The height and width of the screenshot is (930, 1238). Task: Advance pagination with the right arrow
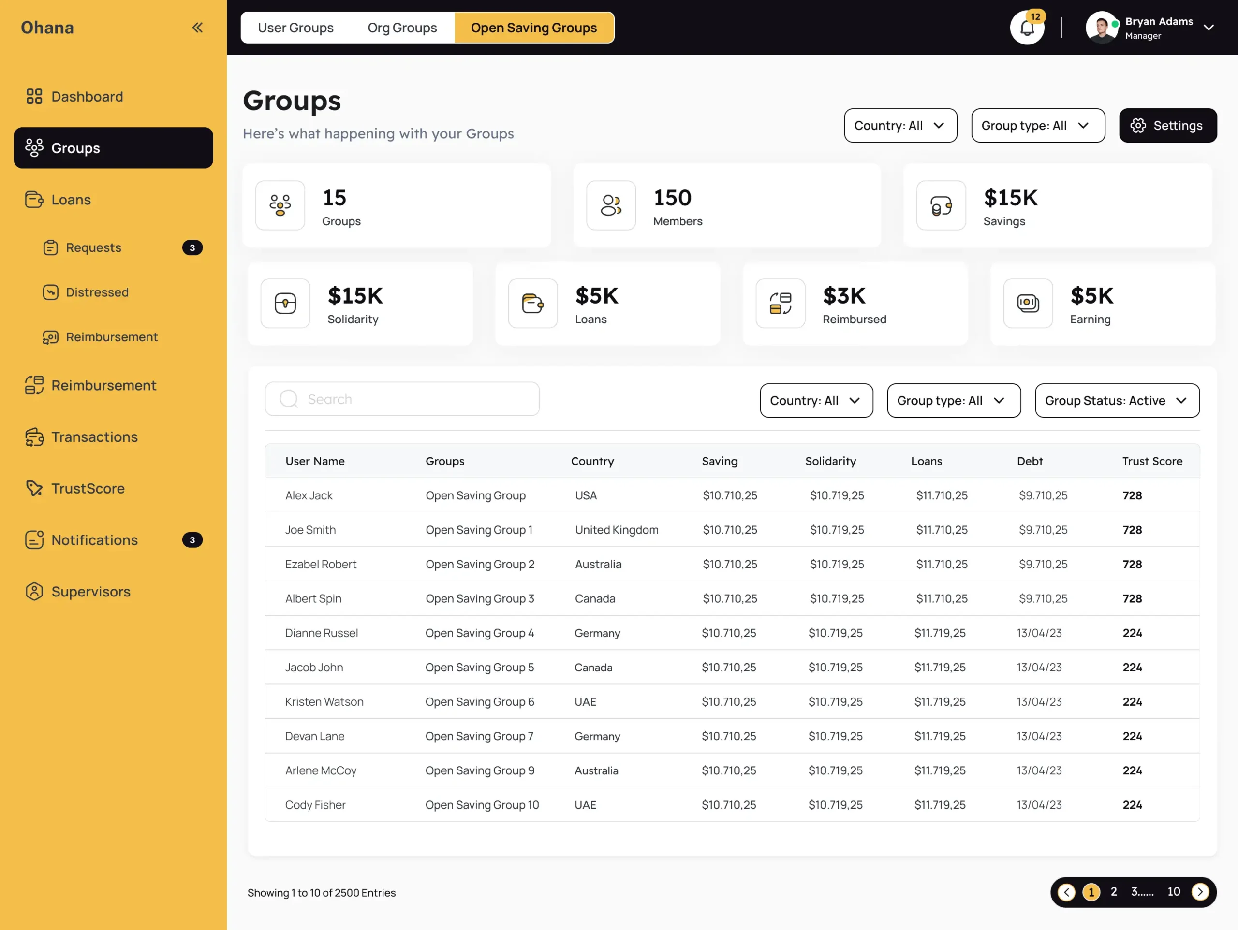(1201, 892)
